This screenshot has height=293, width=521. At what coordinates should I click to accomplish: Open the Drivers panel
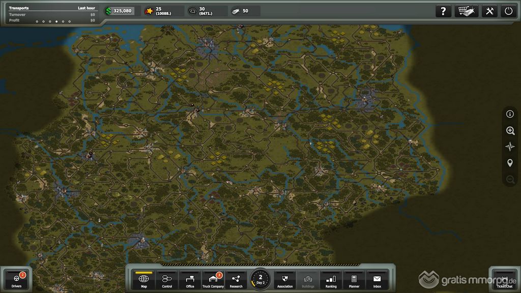coord(16,280)
